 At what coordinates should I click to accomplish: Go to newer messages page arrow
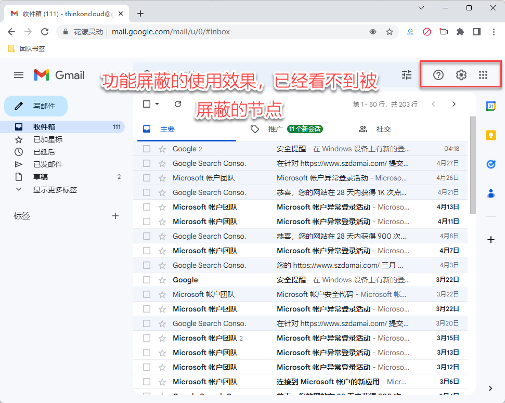[434, 104]
